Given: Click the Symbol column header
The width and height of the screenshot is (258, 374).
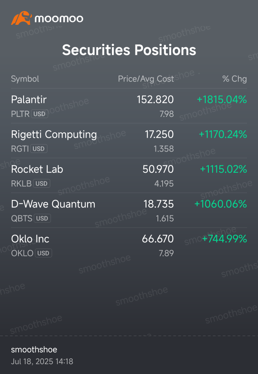Looking at the screenshot, I should (x=25, y=79).
